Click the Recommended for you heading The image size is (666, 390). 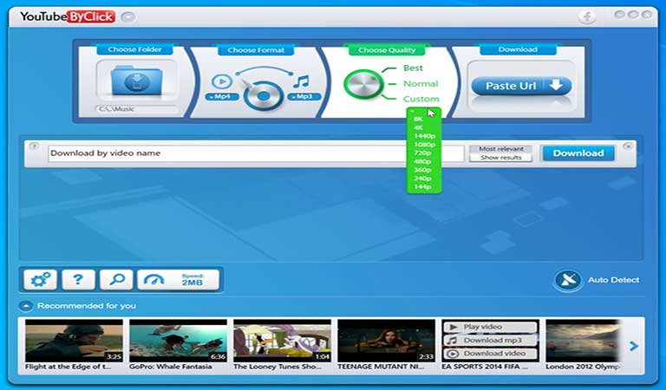87,306
